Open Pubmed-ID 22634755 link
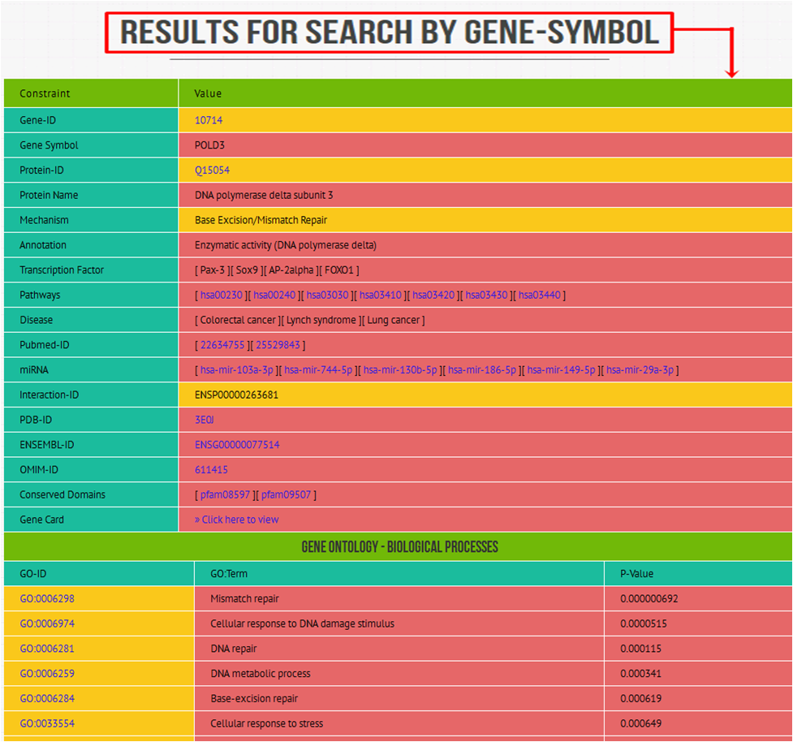 [222, 345]
